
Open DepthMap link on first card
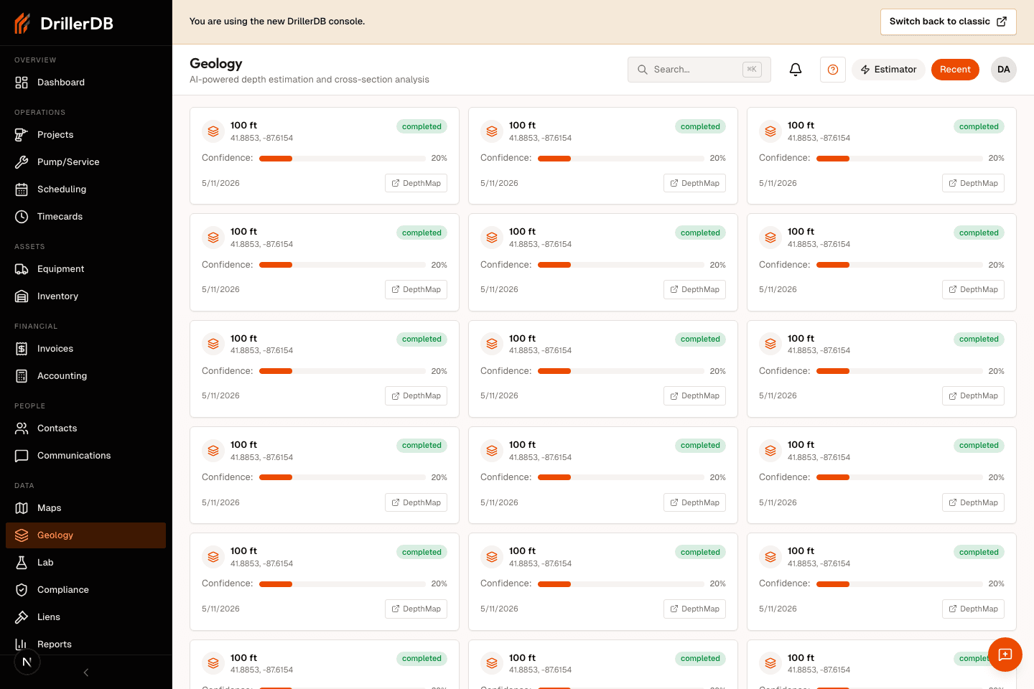[x=416, y=183]
